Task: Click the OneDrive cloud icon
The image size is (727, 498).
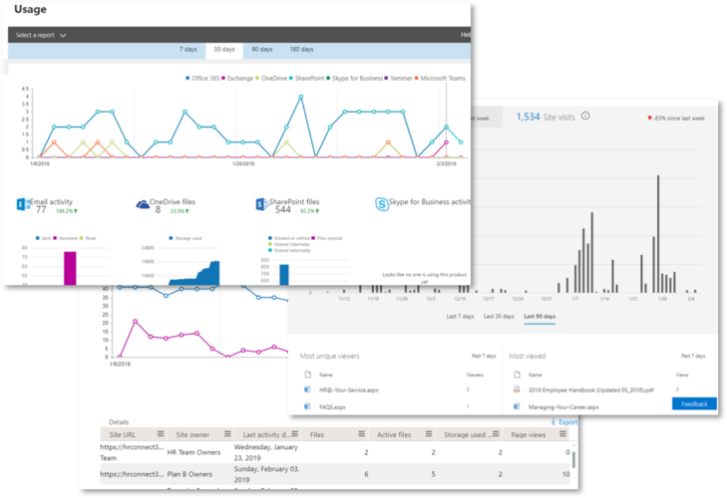Action: (x=143, y=204)
